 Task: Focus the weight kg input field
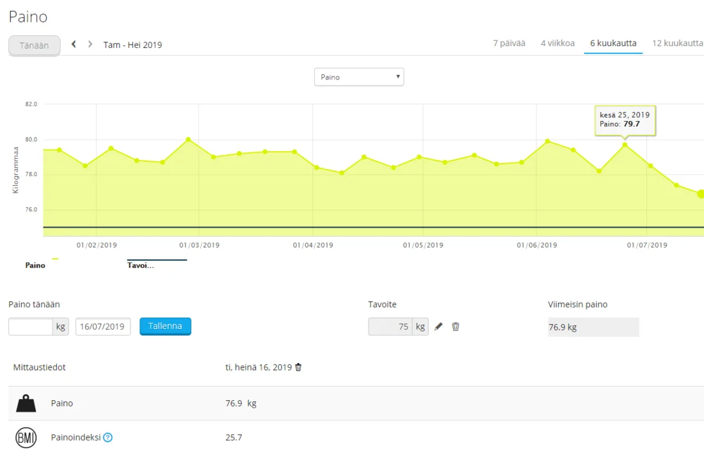click(x=30, y=326)
